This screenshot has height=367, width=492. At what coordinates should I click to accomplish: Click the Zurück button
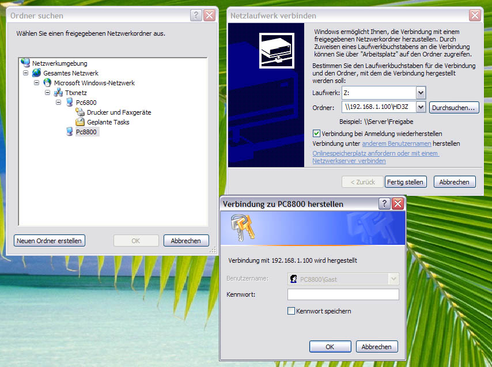coord(362,182)
